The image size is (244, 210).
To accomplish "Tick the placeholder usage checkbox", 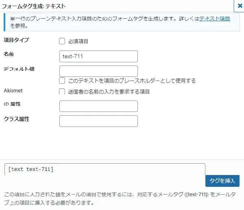I will 62,81.
